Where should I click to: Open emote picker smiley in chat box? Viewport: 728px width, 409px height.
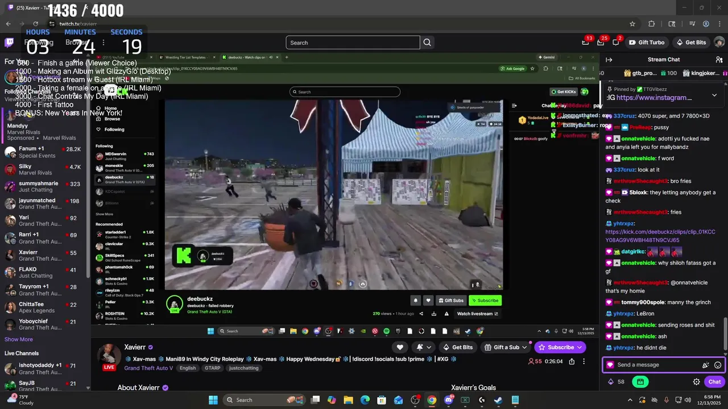[718, 365]
